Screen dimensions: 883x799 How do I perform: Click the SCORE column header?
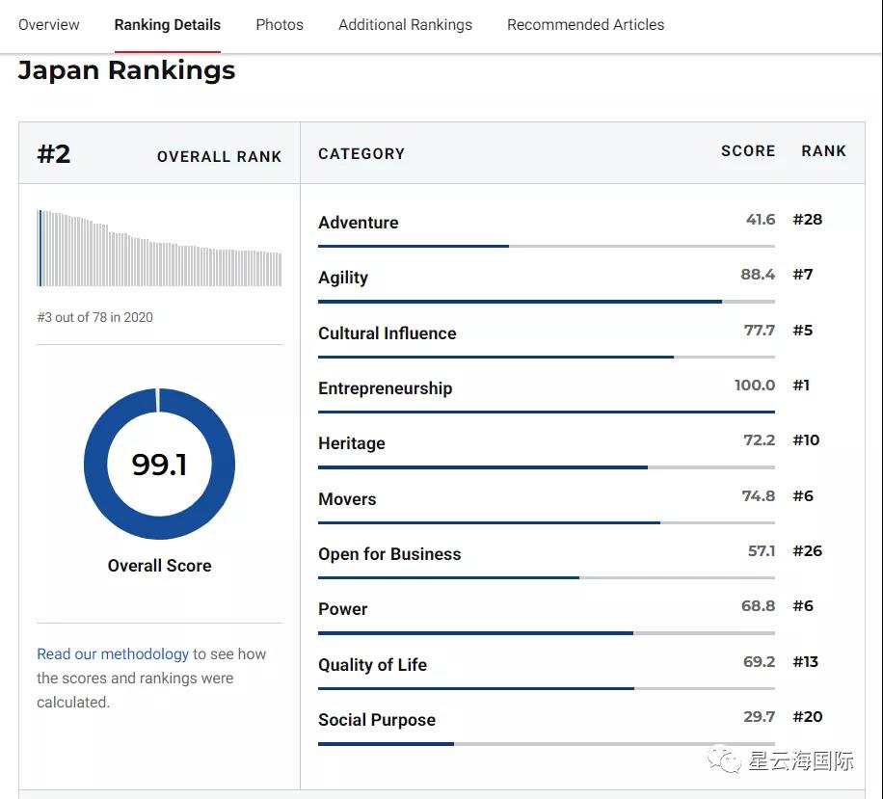[747, 151]
